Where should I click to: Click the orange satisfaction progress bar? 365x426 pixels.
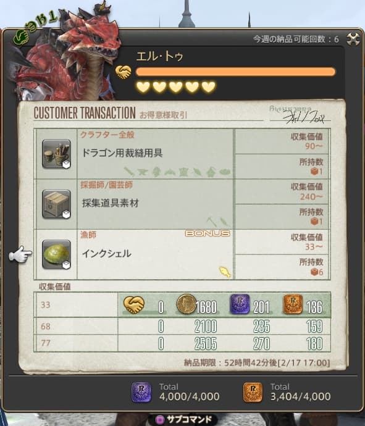point(235,72)
